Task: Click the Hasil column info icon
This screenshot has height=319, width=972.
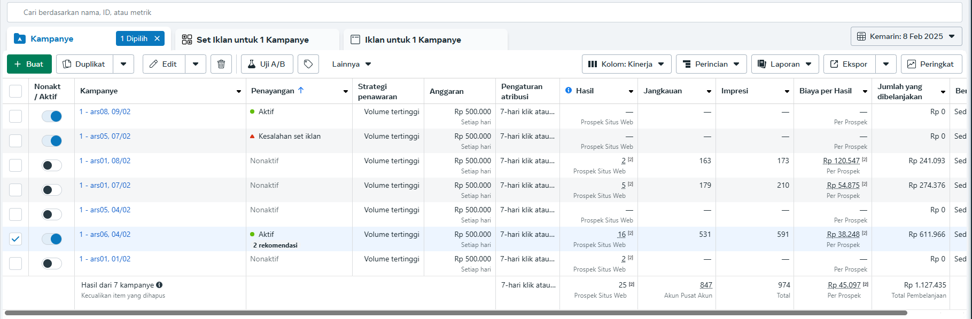Action: click(569, 91)
